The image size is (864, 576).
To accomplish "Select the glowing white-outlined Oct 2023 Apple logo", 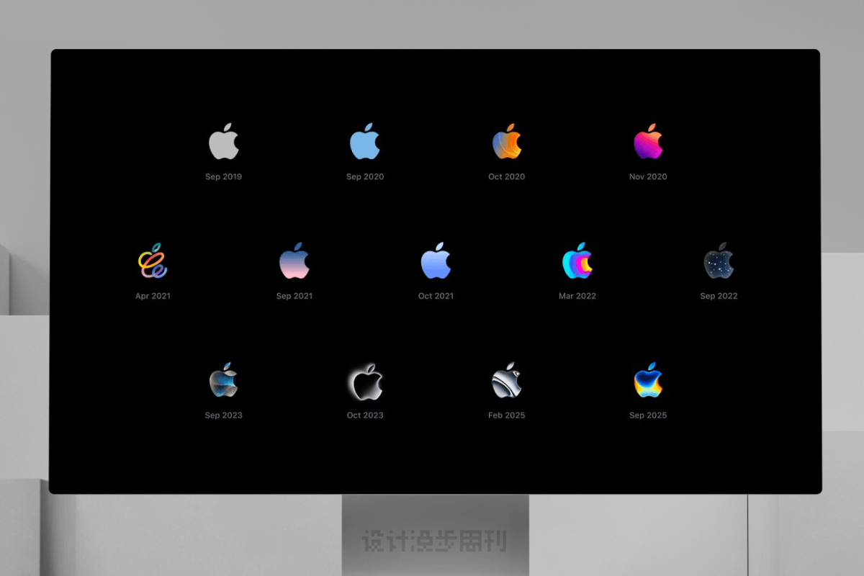I will point(365,382).
